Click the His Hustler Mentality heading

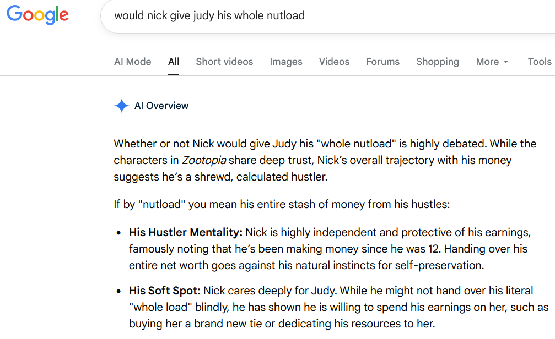(186, 232)
